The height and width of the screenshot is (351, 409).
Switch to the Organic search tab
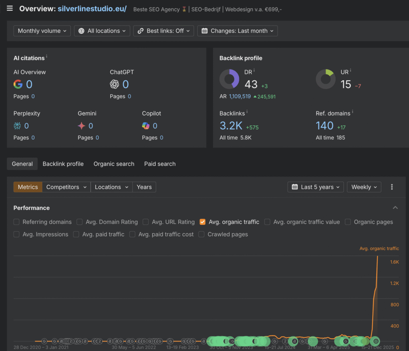click(113, 164)
